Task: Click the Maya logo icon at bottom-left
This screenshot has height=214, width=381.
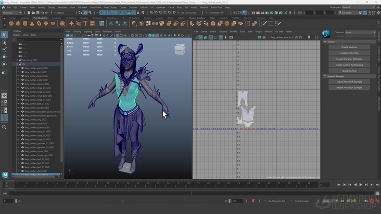Action: (x=5, y=175)
